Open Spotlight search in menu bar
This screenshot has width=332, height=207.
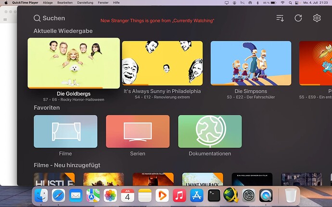pyautogui.click(x=291, y=3)
